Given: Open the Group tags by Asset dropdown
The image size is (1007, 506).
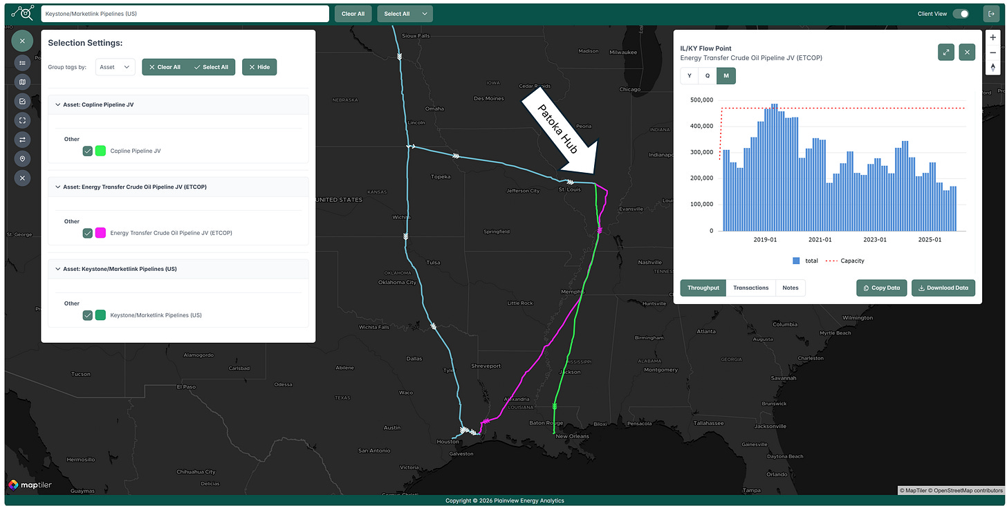Looking at the screenshot, I should pos(115,67).
